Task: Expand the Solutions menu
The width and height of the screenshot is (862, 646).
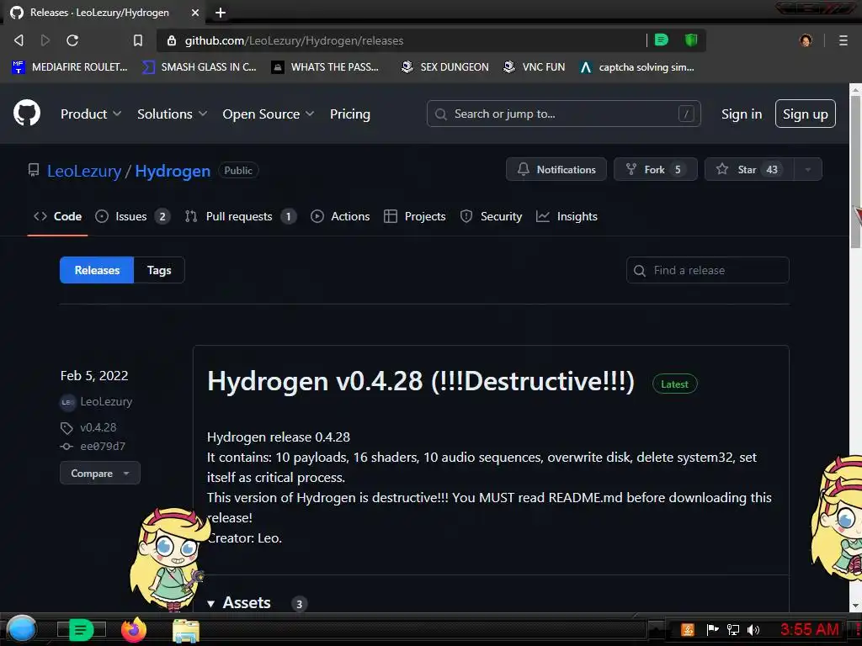Action: pyautogui.click(x=172, y=114)
